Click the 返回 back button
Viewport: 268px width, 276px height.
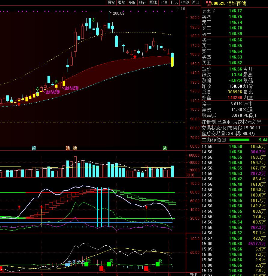tap(195, 2)
